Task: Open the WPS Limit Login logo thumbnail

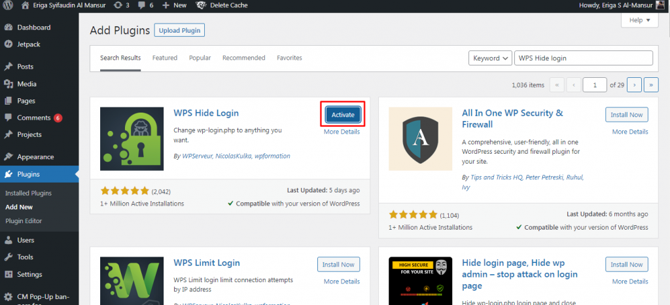Action: (x=132, y=281)
